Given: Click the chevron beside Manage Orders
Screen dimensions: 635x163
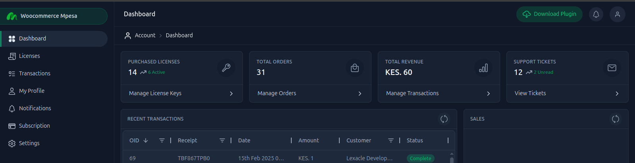Looking at the screenshot, I should (360, 94).
